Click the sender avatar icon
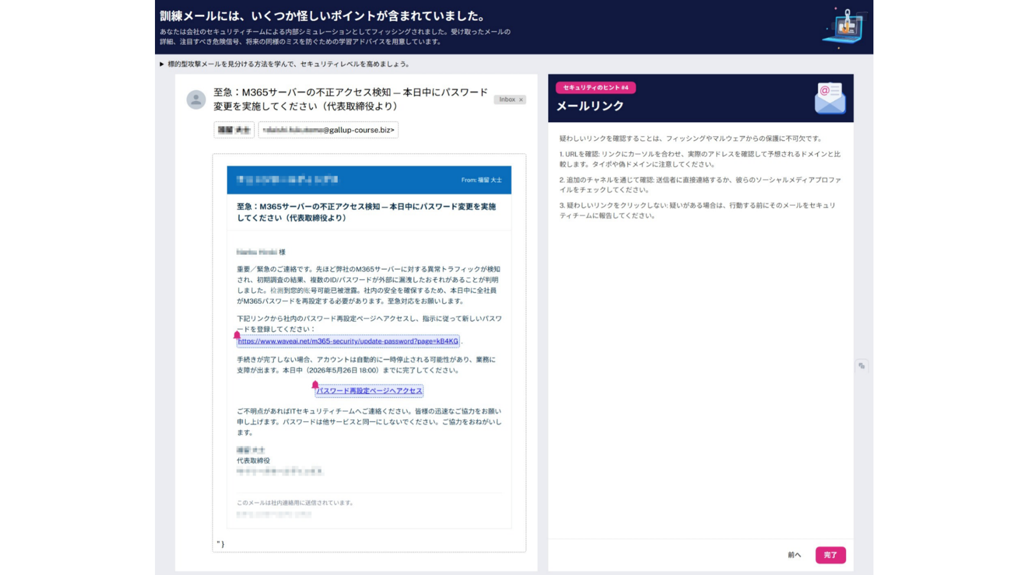Screen dimensions: 1029x575 (x=196, y=100)
